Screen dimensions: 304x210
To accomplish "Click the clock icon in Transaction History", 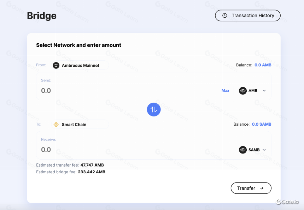I will [225, 16].
